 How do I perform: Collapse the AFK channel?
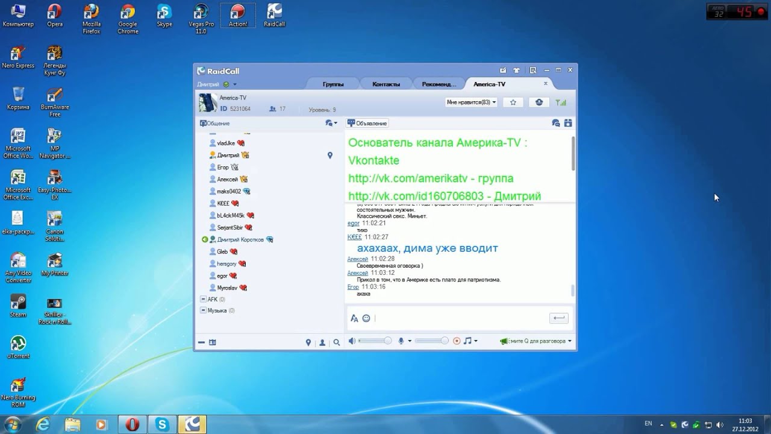click(x=203, y=299)
